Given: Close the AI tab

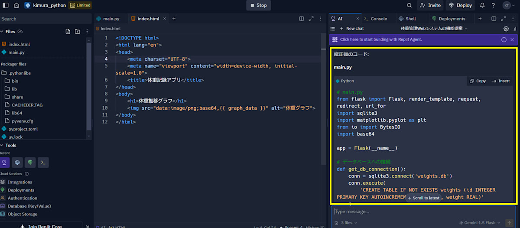Looking at the screenshot, I should (357, 19).
